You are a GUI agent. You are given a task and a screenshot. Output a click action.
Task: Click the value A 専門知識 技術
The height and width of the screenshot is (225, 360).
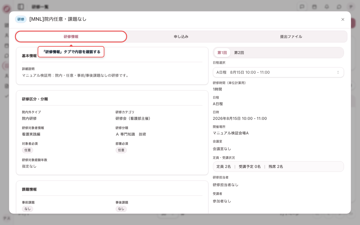(x=131, y=134)
